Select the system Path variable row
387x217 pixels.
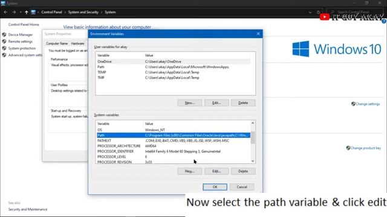point(174,135)
